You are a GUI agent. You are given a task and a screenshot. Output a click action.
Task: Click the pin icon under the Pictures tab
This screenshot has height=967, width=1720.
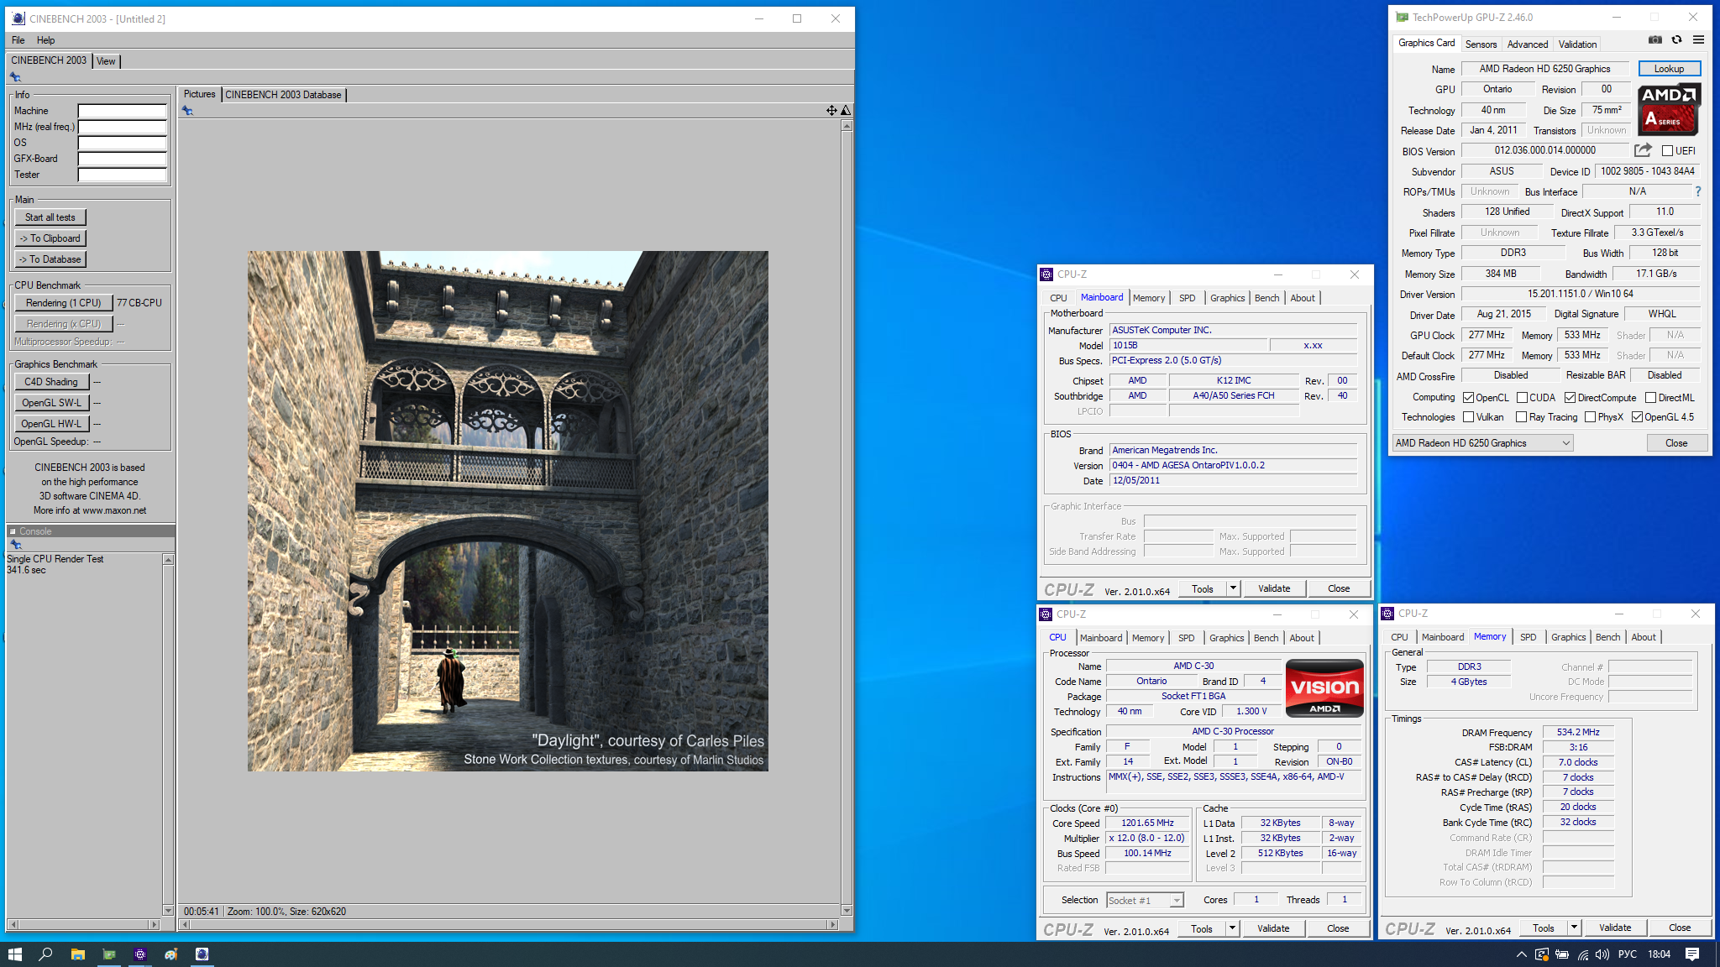pyautogui.click(x=187, y=111)
